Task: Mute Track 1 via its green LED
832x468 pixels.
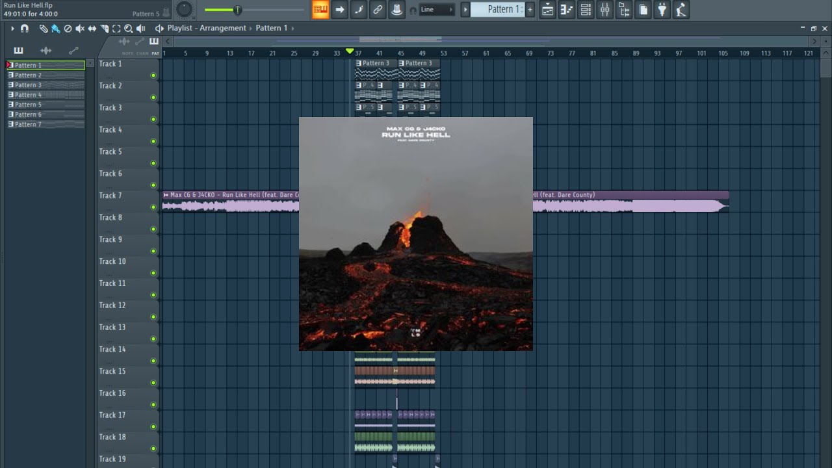Action: [153, 75]
